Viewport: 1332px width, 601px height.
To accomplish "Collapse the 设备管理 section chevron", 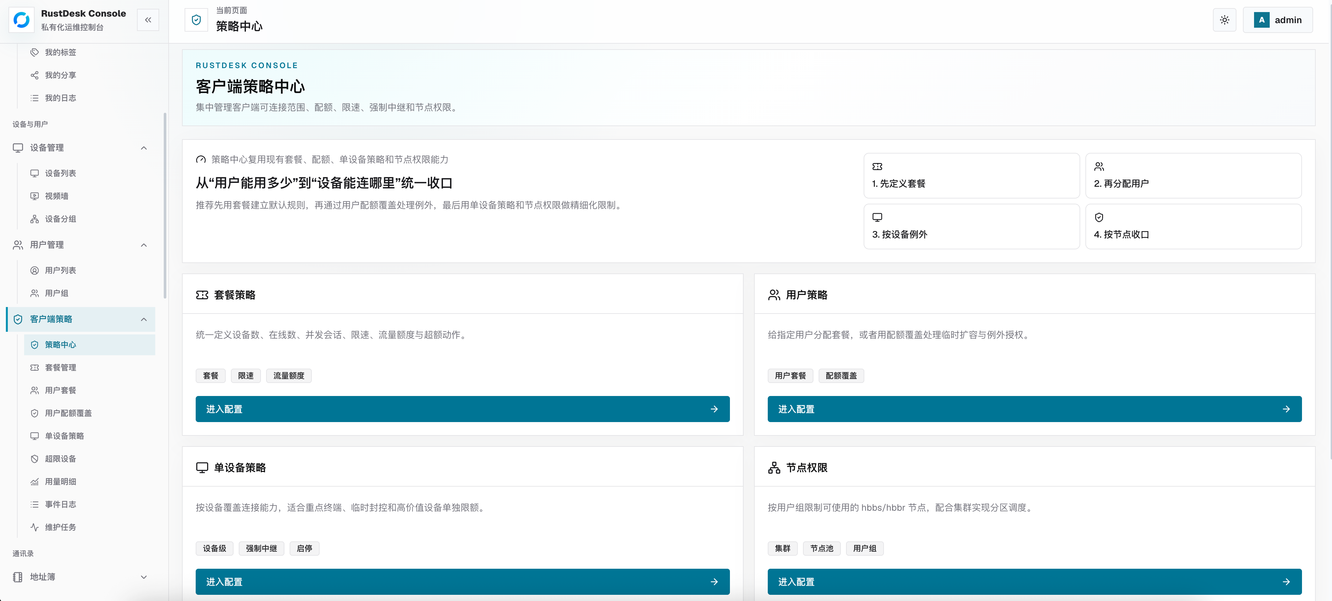I will coord(144,148).
